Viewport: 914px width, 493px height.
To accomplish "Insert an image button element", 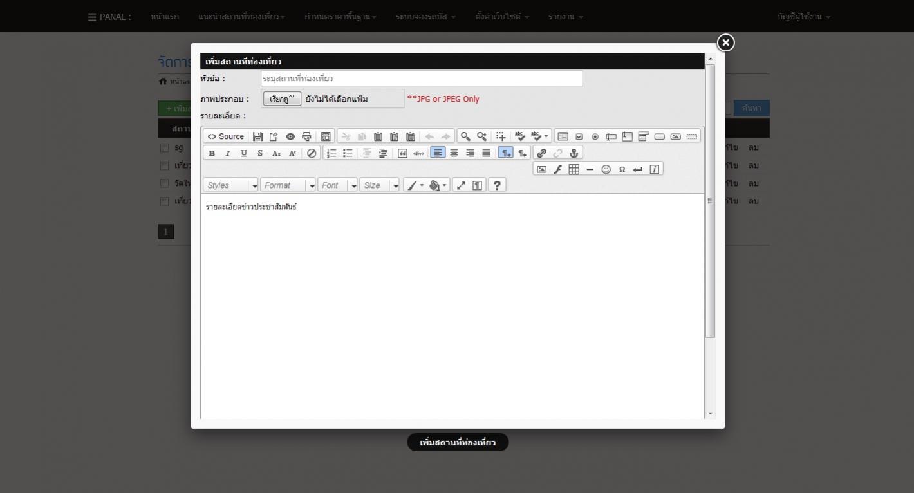I will click(676, 136).
